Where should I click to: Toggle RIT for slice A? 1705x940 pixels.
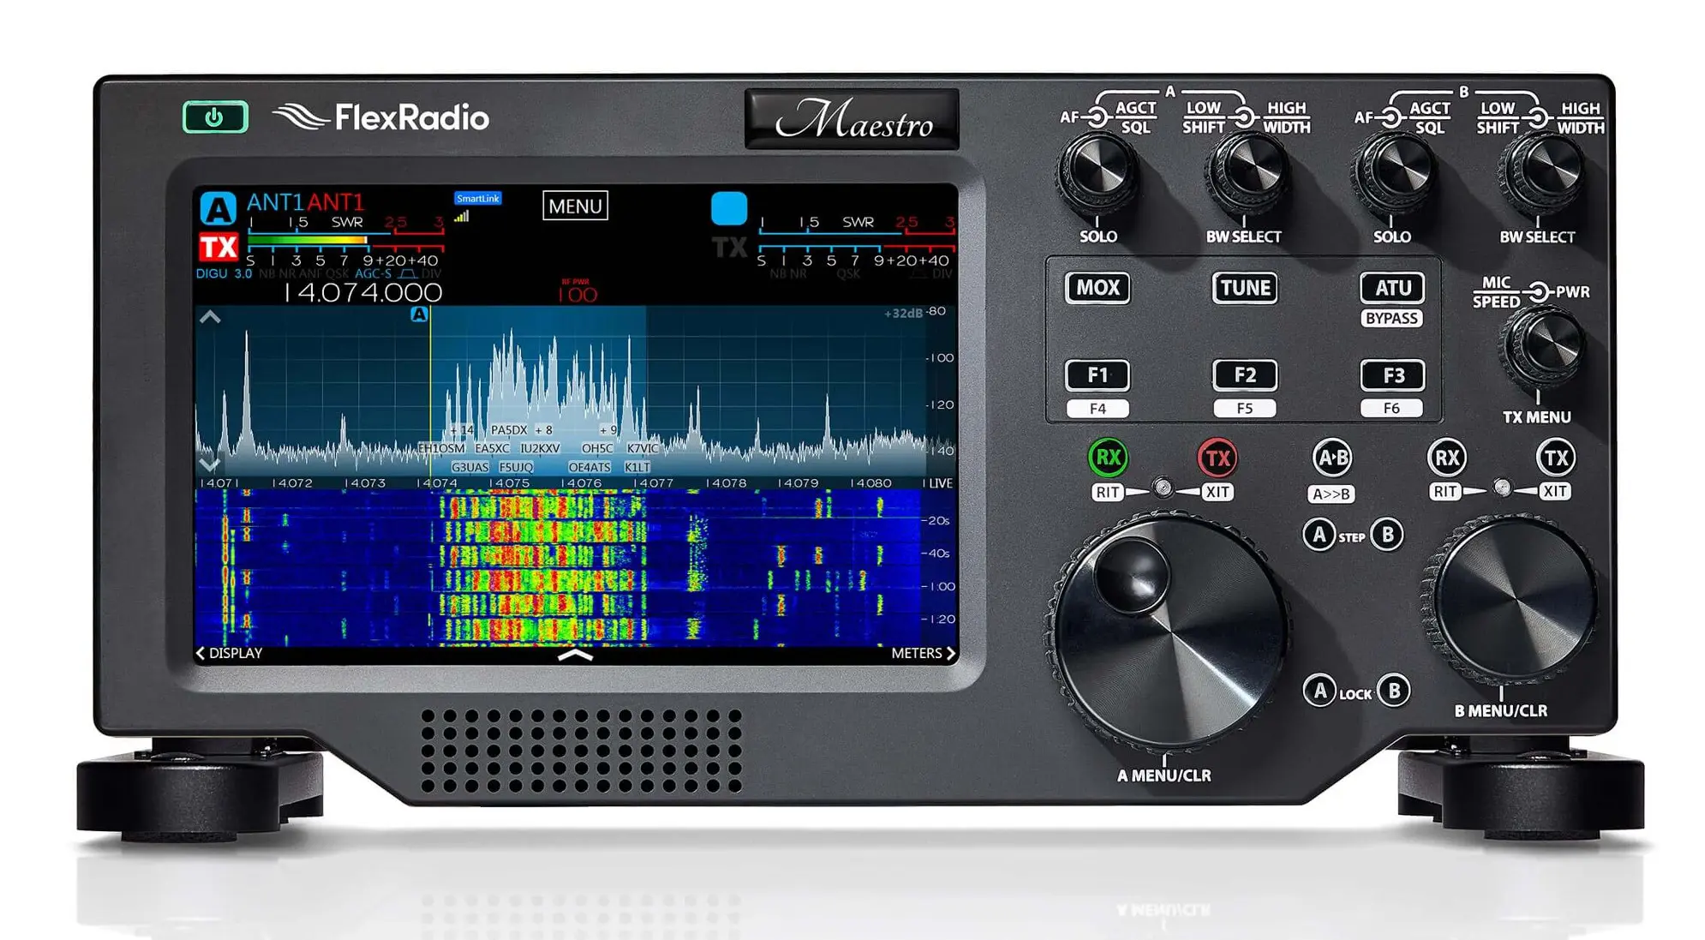click(1108, 493)
